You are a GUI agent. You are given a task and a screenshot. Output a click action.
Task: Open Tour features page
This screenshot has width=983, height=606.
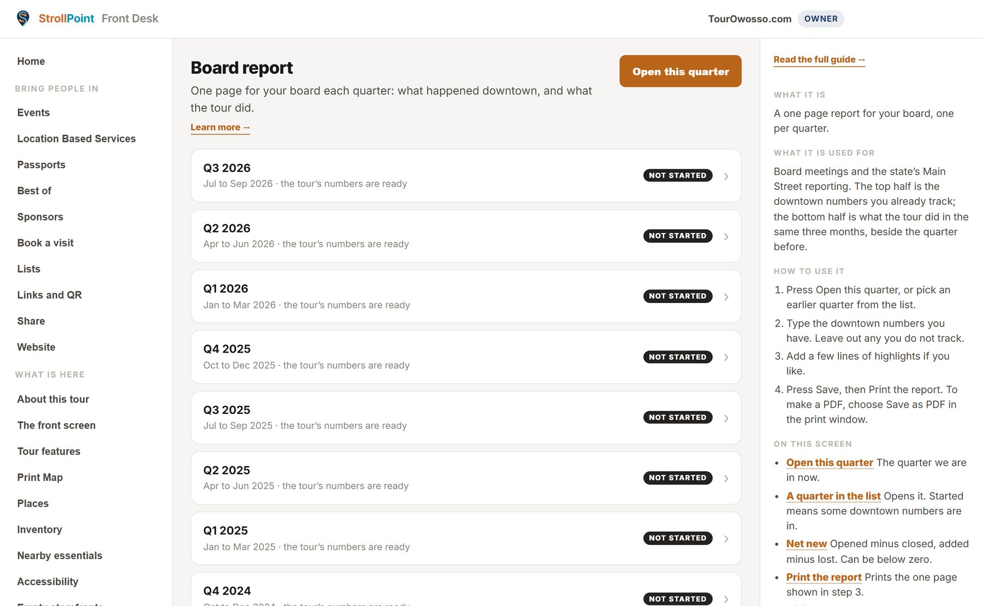pyautogui.click(x=49, y=451)
